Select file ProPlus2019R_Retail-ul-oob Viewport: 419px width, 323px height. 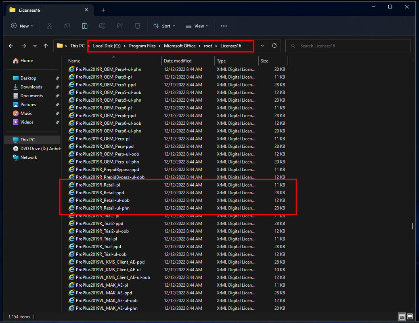point(176,201)
